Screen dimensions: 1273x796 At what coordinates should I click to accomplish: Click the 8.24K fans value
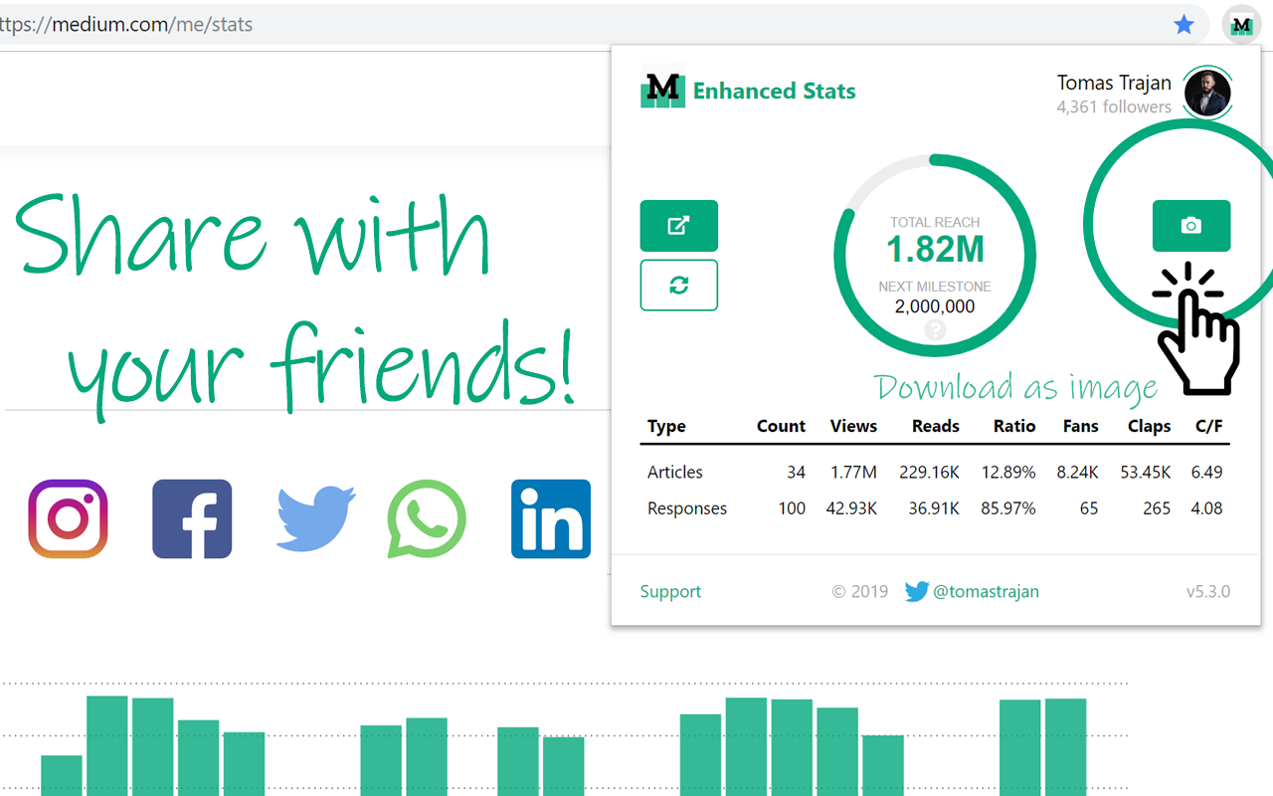[1077, 472]
